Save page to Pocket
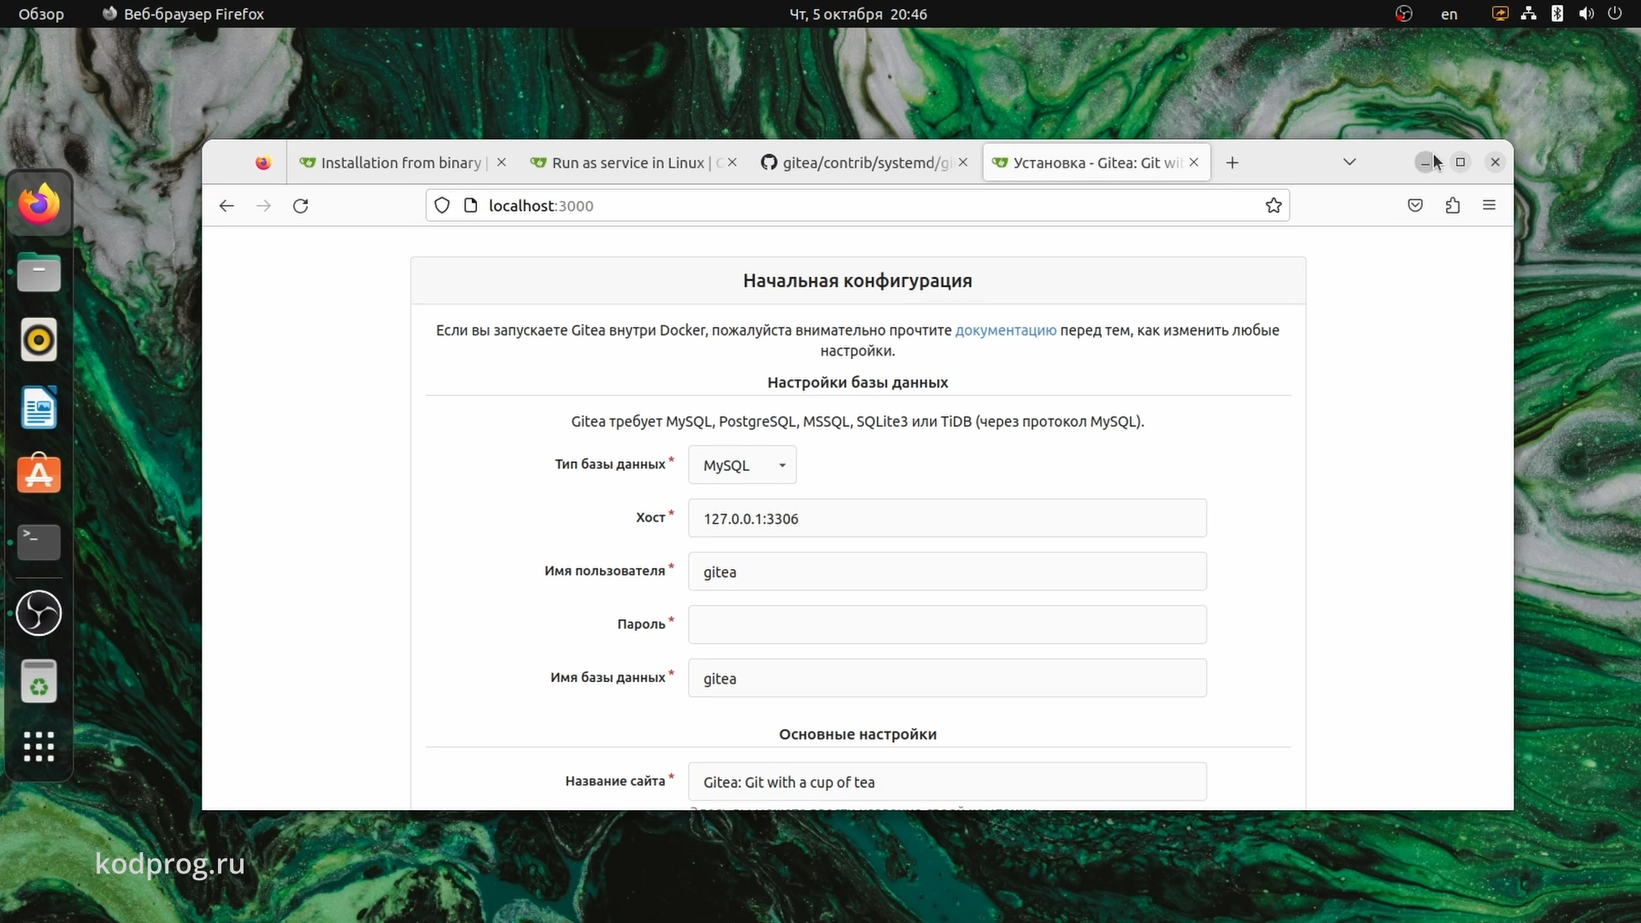The width and height of the screenshot is (1641, 923). (x=1415, y=206)
